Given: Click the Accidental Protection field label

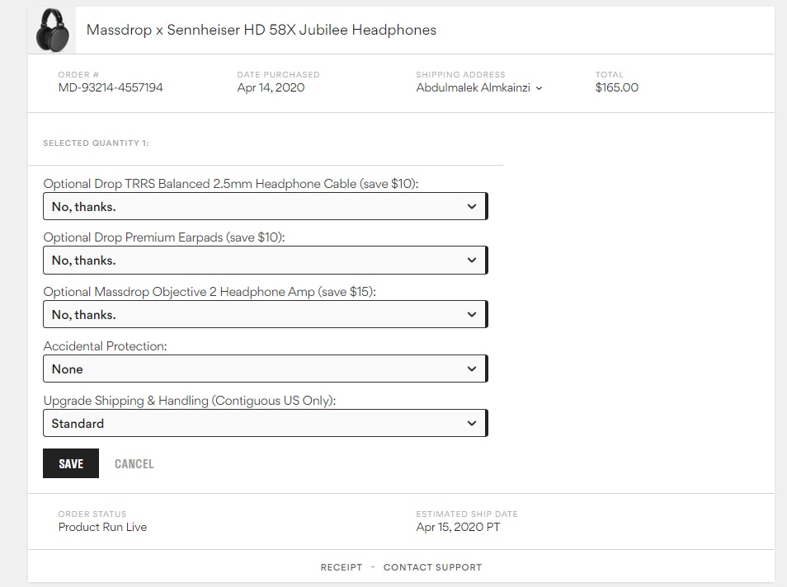Looking at the screenshot, I should click(x=105, y=346).
